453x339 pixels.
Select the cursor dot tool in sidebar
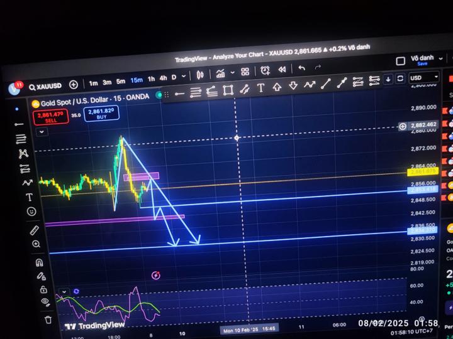(x=17, y=109)
